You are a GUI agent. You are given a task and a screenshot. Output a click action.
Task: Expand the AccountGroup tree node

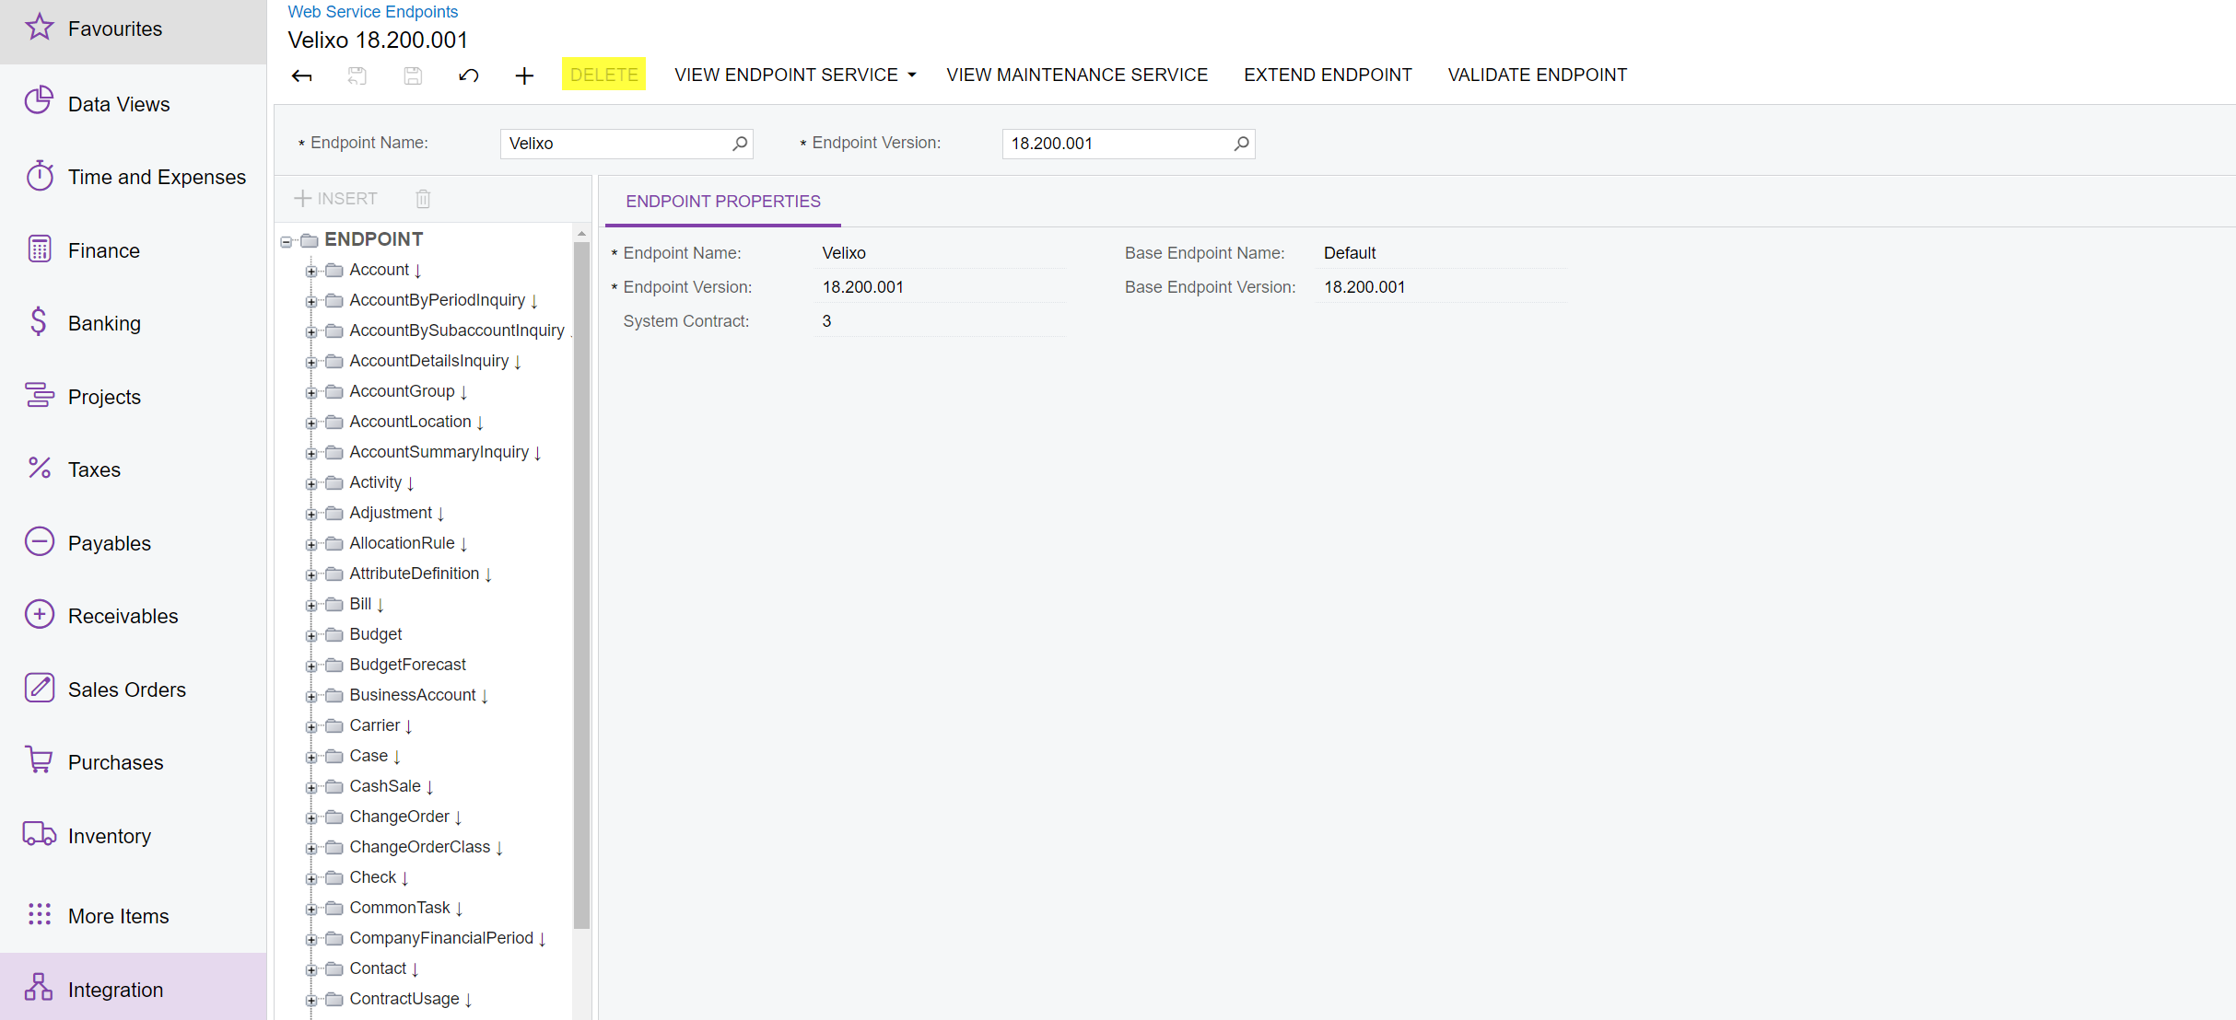[x=311, y=393]
